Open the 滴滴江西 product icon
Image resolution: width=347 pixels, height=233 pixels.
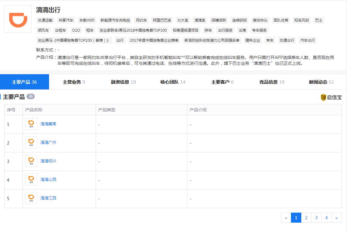coord(31,198)
